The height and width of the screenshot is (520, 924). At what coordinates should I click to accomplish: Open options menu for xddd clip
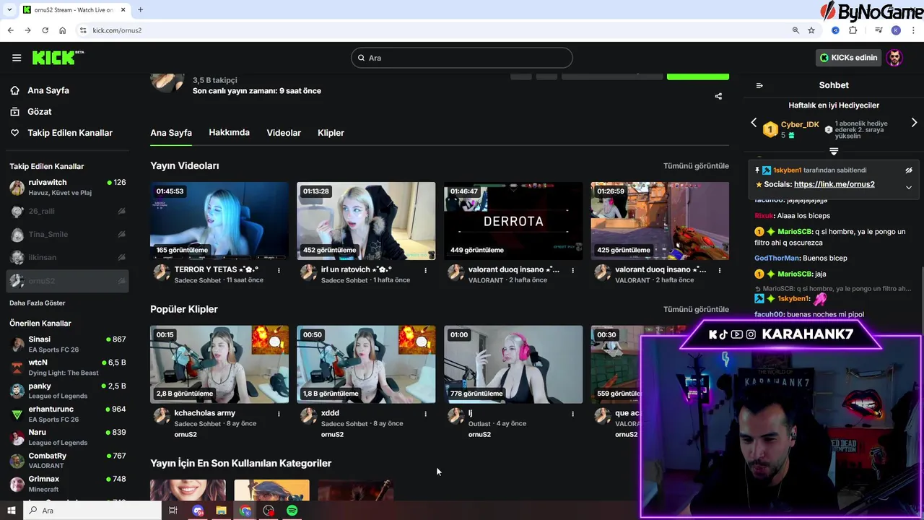click(425, 414)
